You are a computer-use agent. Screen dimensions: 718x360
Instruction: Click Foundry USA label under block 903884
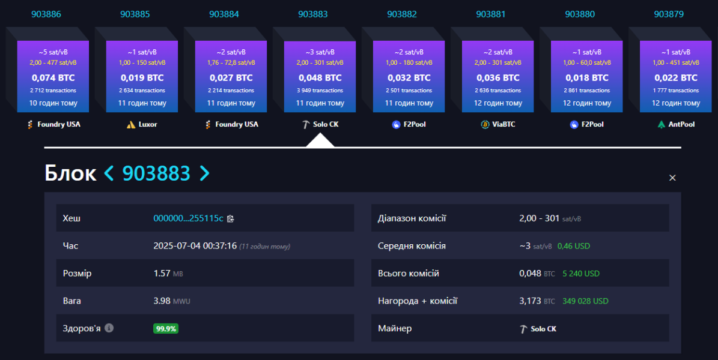coord(237,125)
